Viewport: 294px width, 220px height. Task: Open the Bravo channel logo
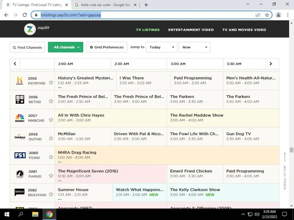point(20,192)
